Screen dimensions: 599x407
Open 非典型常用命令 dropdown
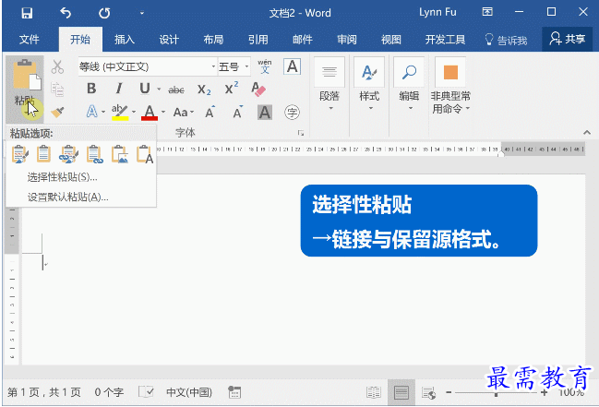click(450, 86)
